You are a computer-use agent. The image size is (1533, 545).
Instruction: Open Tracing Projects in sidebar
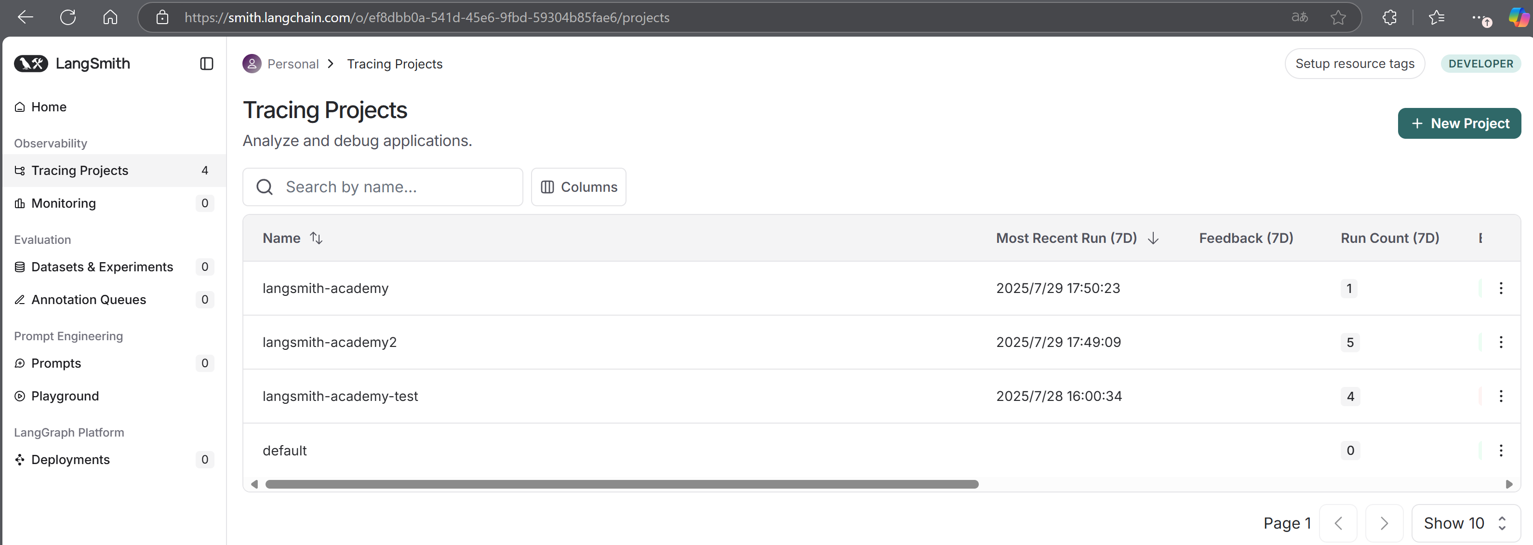pos(114,171)
